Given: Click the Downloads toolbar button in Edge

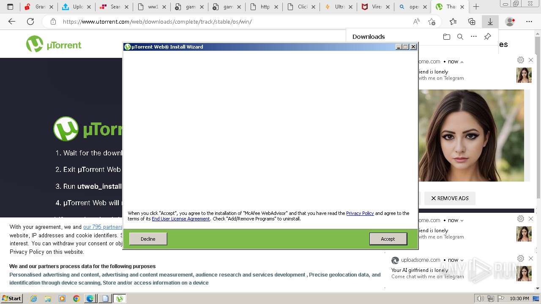Looking at the screenshot, I should [x=490, y=22].
